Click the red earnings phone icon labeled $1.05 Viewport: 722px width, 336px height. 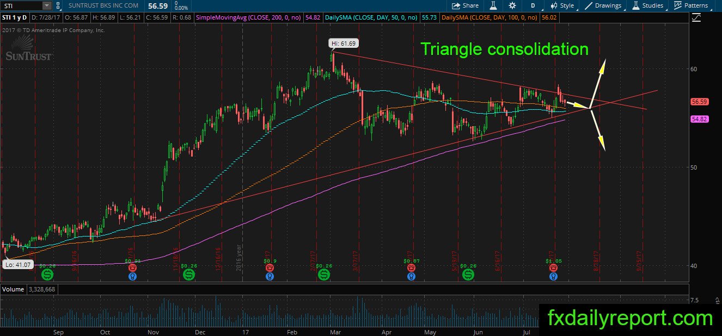point(554,268)
